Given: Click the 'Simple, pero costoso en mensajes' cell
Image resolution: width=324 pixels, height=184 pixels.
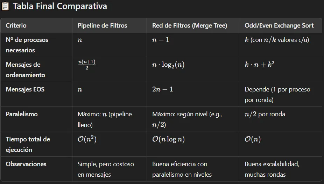Looking at the screenshot, I should 105,169.
